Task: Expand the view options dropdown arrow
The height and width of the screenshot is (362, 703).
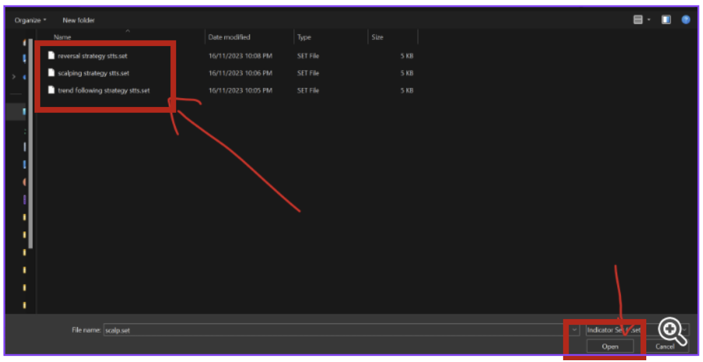Action: point(649,20)
